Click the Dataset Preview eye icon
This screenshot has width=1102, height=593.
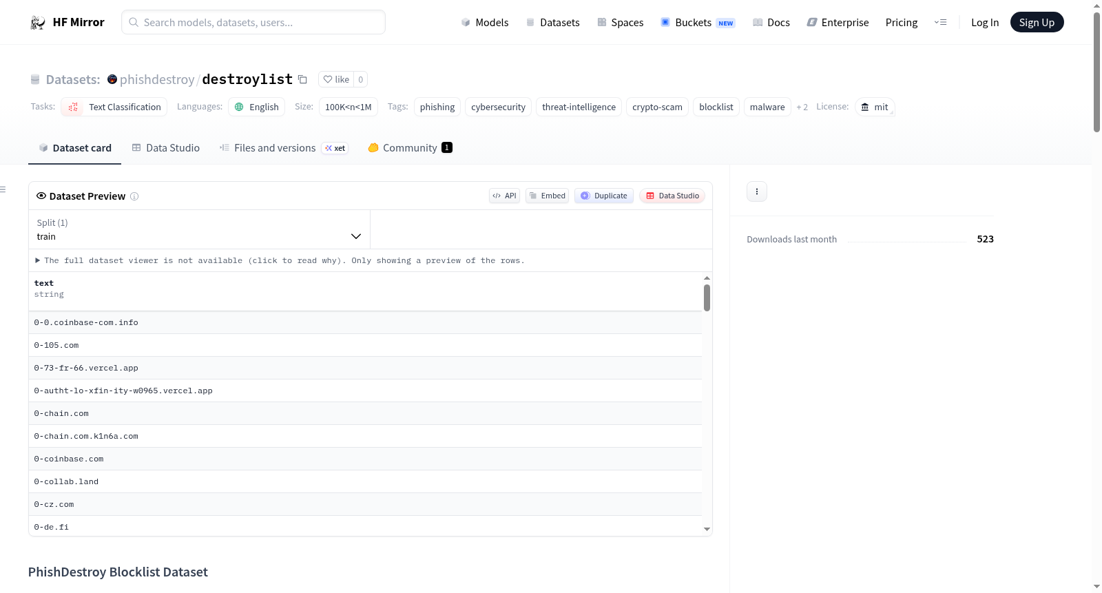tap(41, 196)
